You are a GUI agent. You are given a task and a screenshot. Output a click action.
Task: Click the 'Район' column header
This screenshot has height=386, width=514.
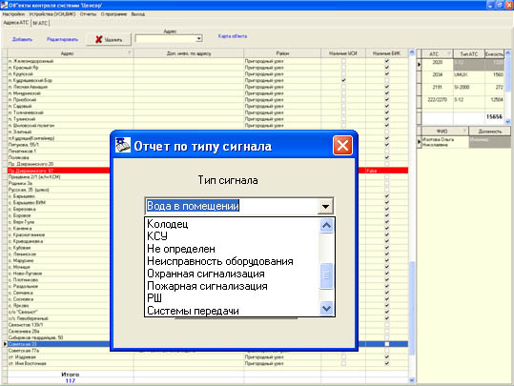(282, 53)
